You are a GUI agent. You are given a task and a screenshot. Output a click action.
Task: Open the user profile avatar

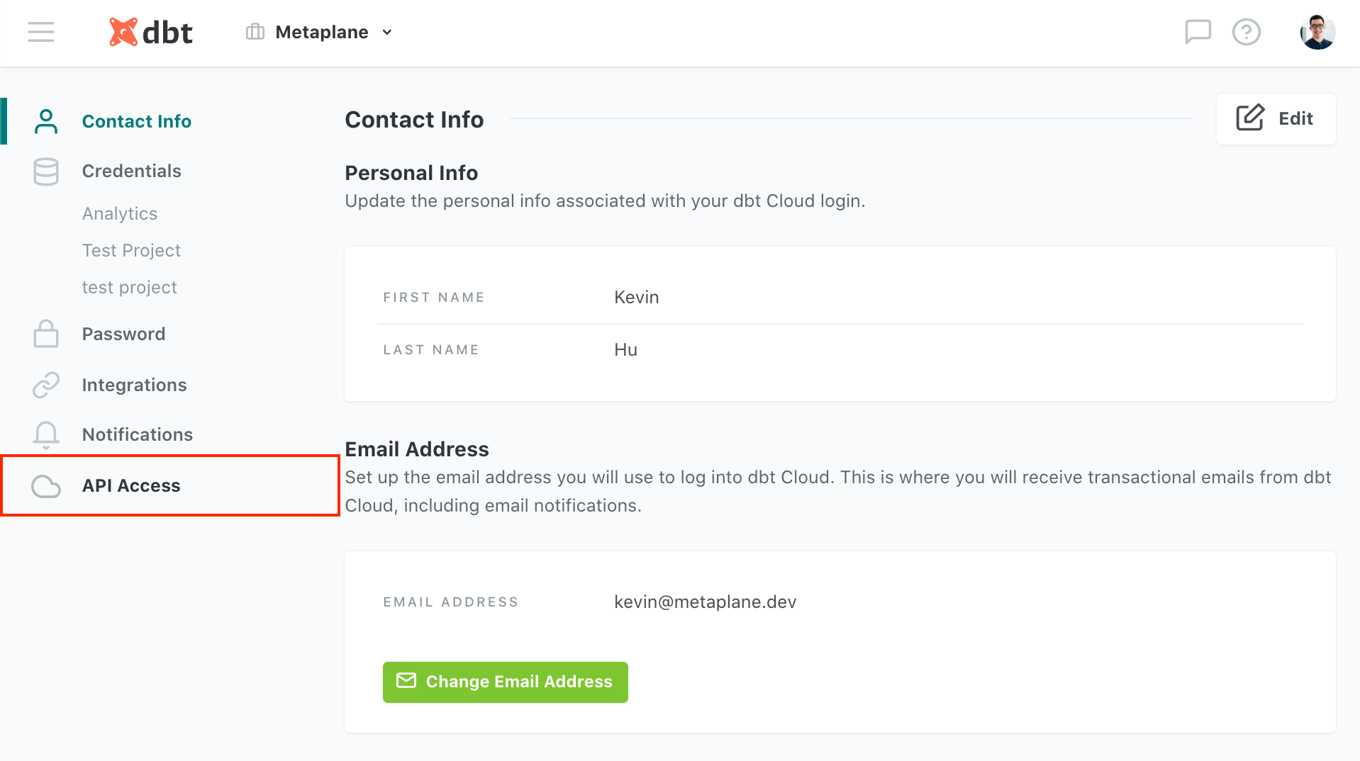1317,32
